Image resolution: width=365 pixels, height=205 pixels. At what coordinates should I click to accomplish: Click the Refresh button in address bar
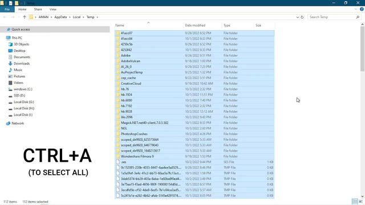coord(302,17)
